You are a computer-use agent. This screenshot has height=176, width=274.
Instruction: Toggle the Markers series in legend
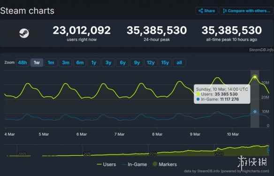pos(165,164)
